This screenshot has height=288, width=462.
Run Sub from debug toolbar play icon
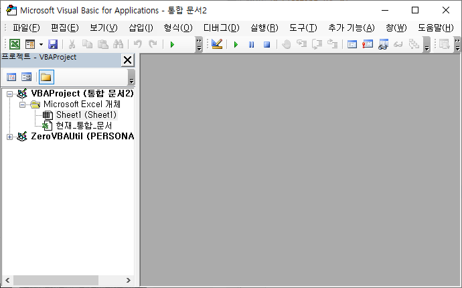tap(236, 44)
